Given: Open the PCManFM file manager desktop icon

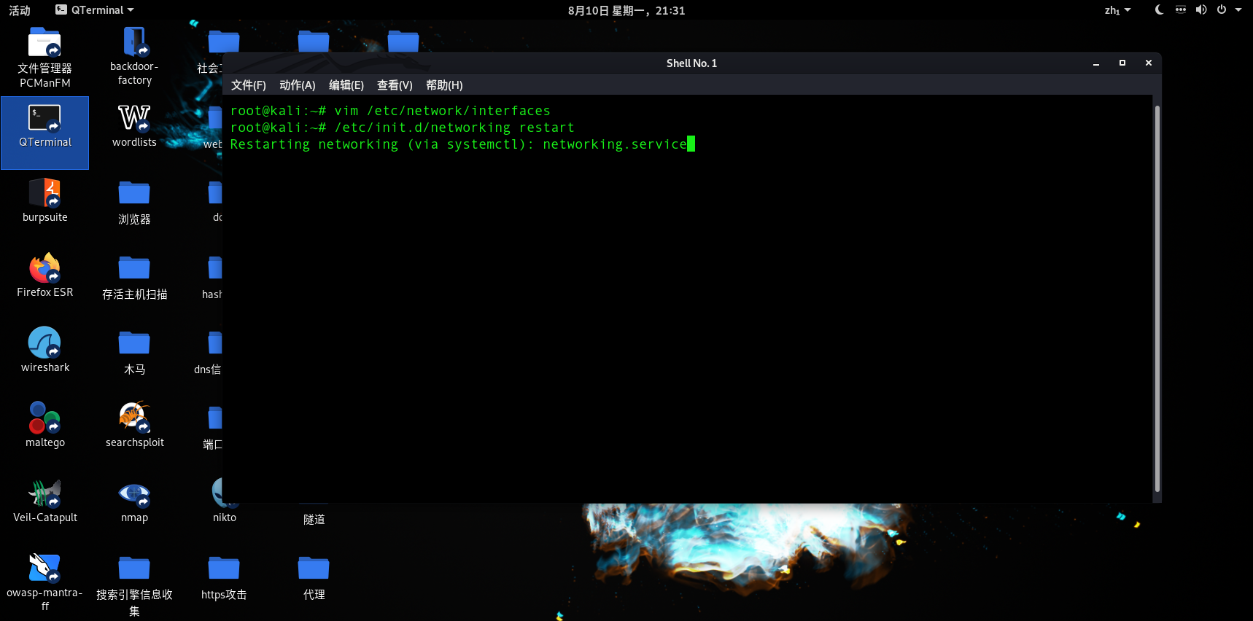Looking at the screenshot, I should point(44,58).
